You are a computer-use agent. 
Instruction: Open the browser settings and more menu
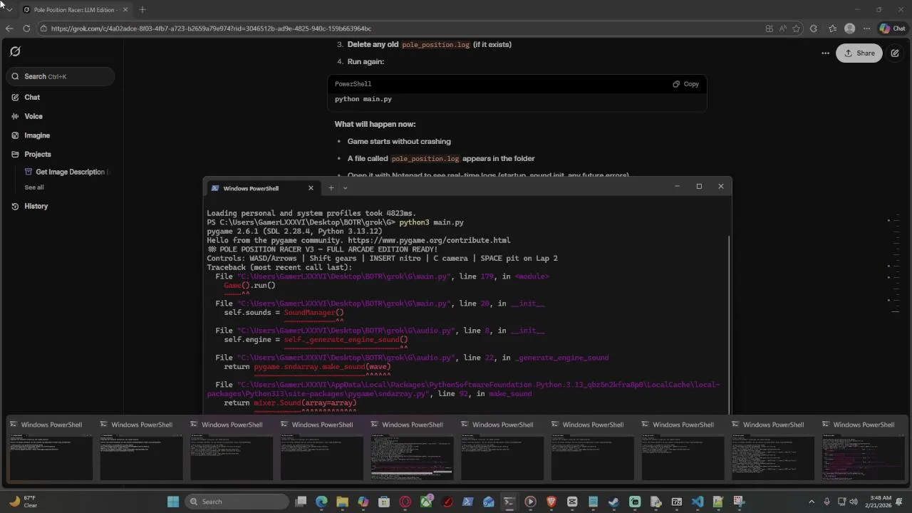(x=866, y=28)
